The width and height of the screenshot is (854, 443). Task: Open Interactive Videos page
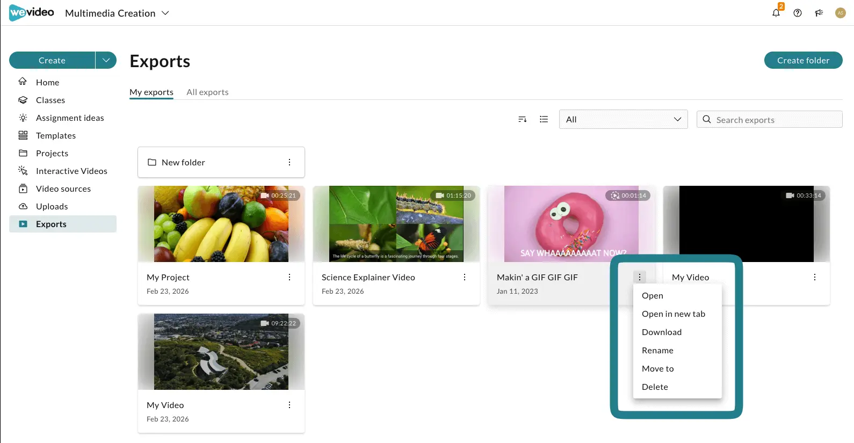coord(63,171)
